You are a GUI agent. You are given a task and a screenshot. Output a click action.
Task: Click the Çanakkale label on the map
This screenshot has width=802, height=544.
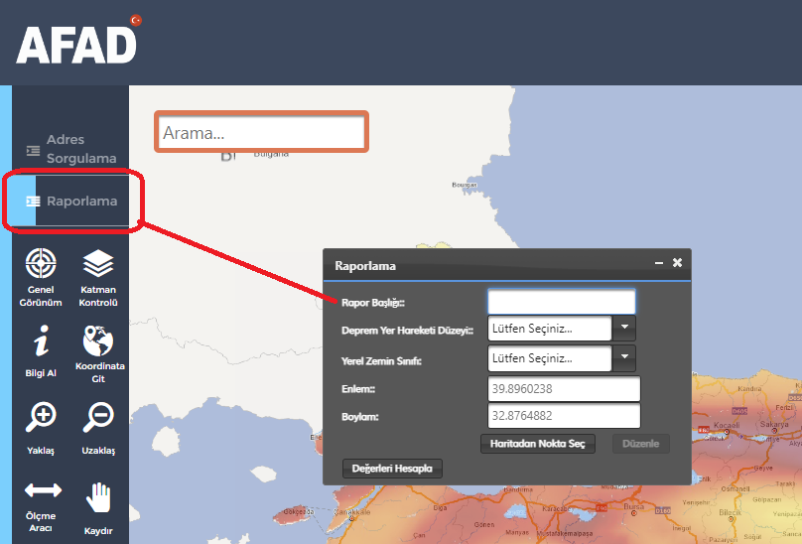[x=352, y=512]
